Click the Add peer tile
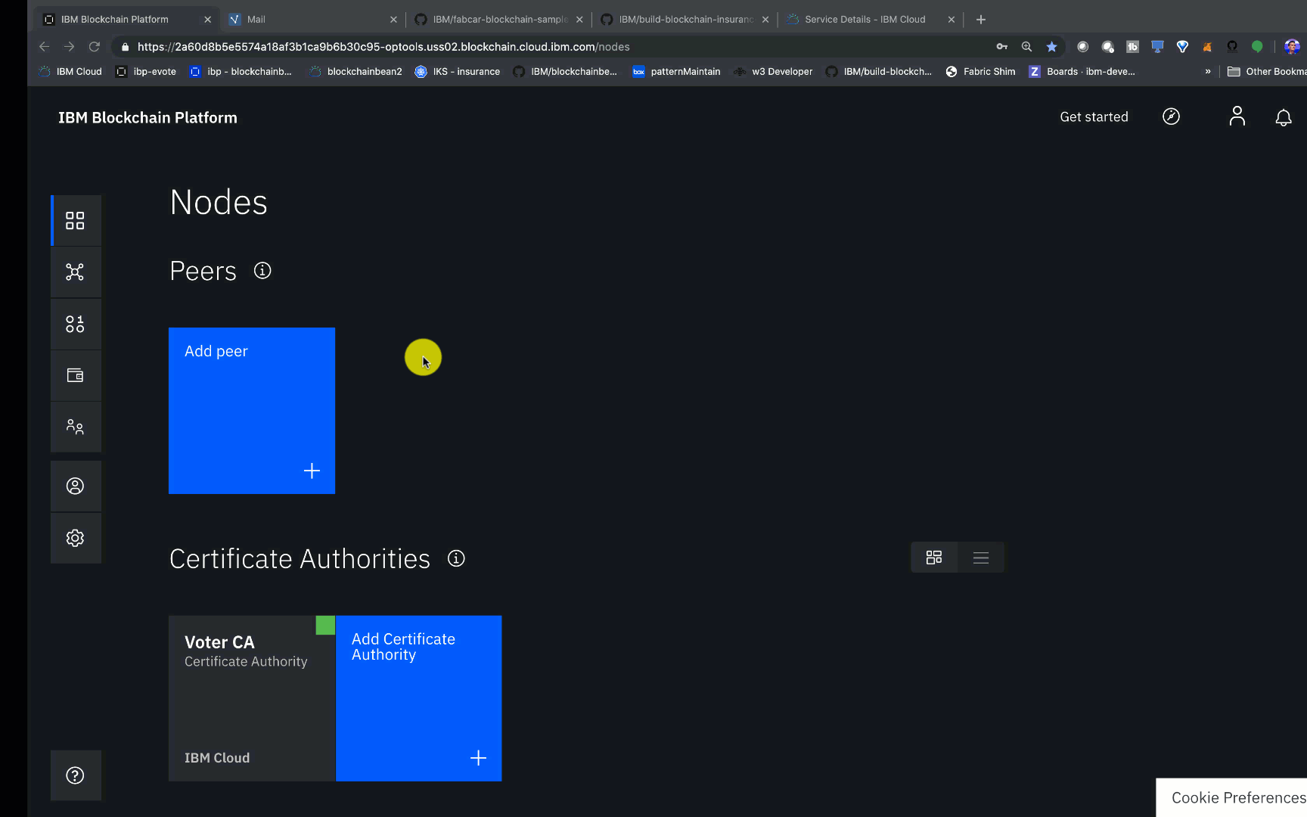The image size is (1307, 817). tap(252, 411)
